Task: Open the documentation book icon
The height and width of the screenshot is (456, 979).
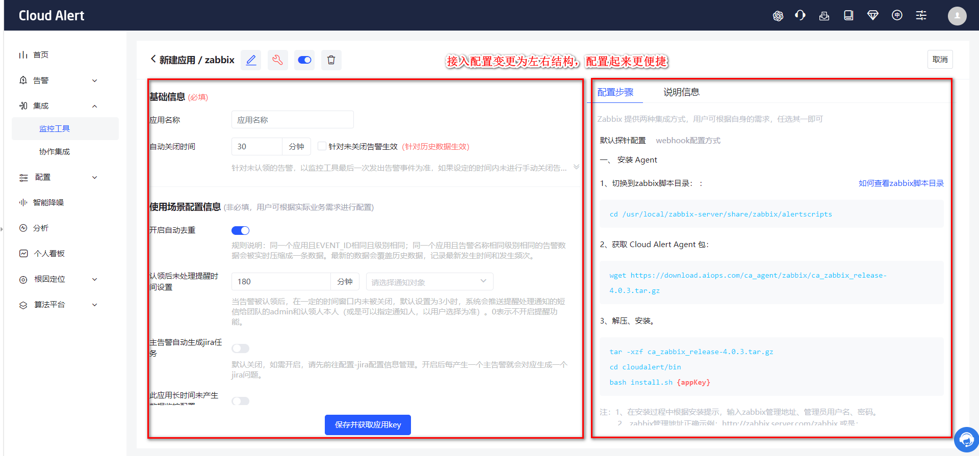Action: [x=848, y=15]
